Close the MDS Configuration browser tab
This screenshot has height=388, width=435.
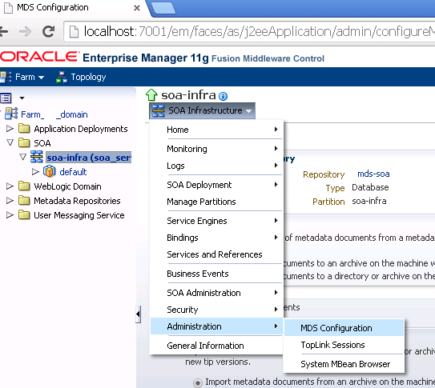[137, 8]
